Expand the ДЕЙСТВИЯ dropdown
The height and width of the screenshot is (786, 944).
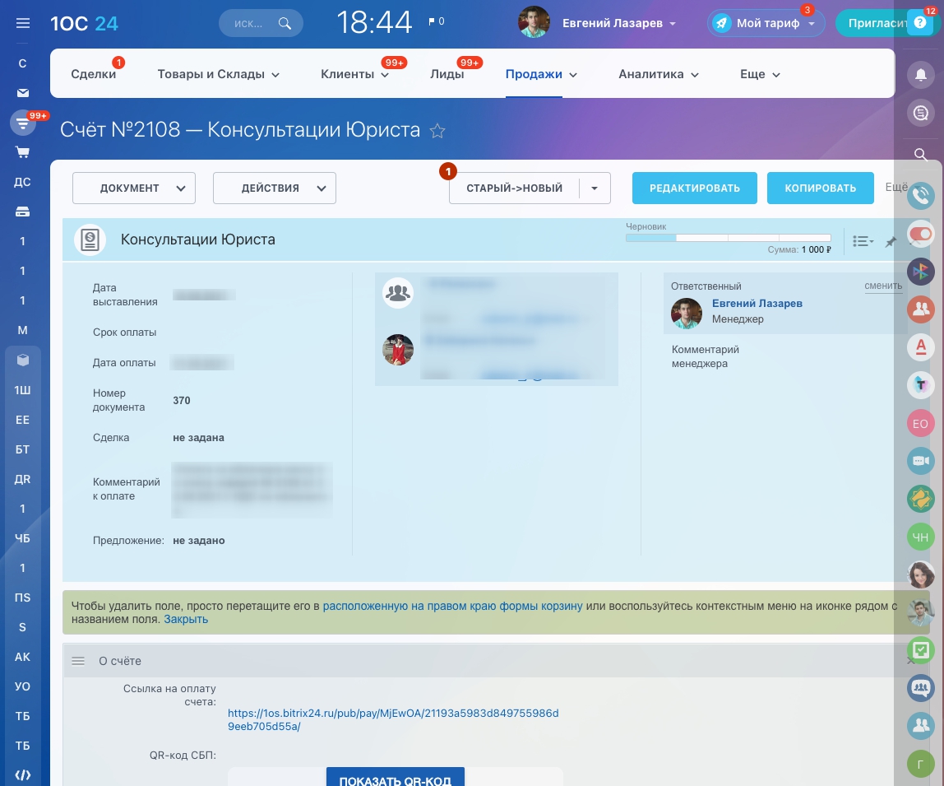point(275,188)
